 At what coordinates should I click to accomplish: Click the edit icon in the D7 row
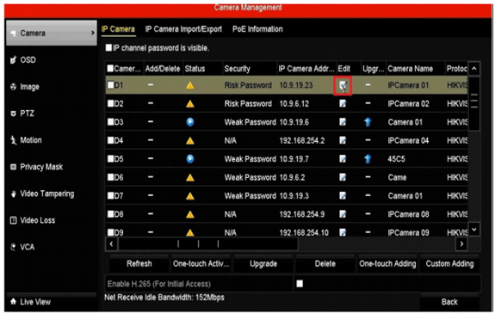point(343,195)
